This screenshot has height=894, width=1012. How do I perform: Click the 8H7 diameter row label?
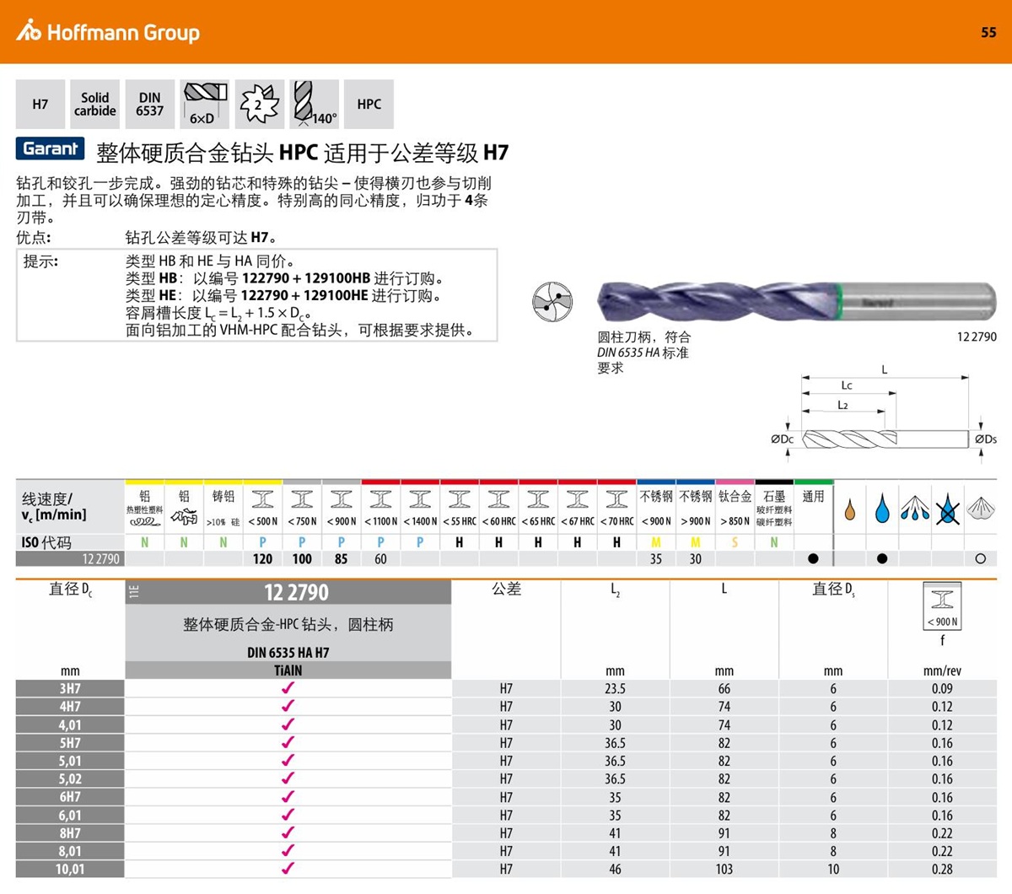pos(70,833)
